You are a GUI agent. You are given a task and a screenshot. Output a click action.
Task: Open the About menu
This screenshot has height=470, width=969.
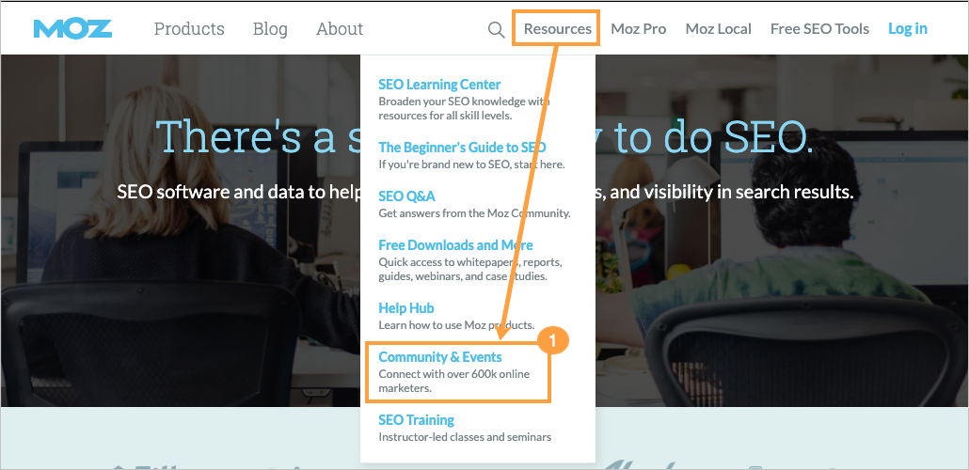tap(340, 28)
